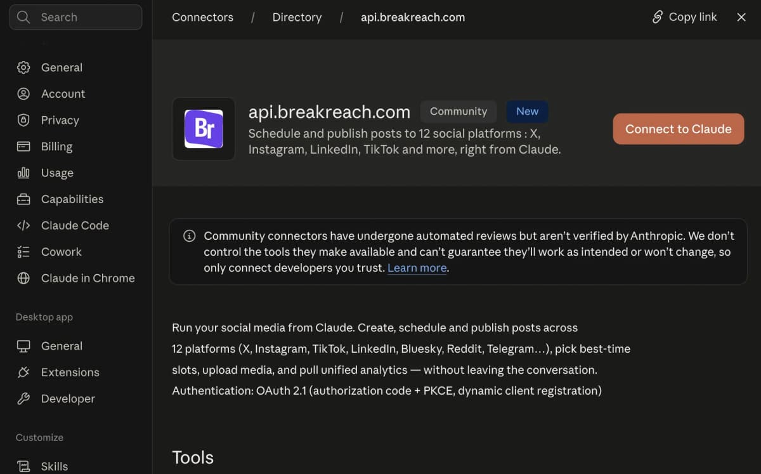Screen dimensions: 761x474
Task: Click Connect to Claude button
Action: pyautogui.click(x=678, y=129)
